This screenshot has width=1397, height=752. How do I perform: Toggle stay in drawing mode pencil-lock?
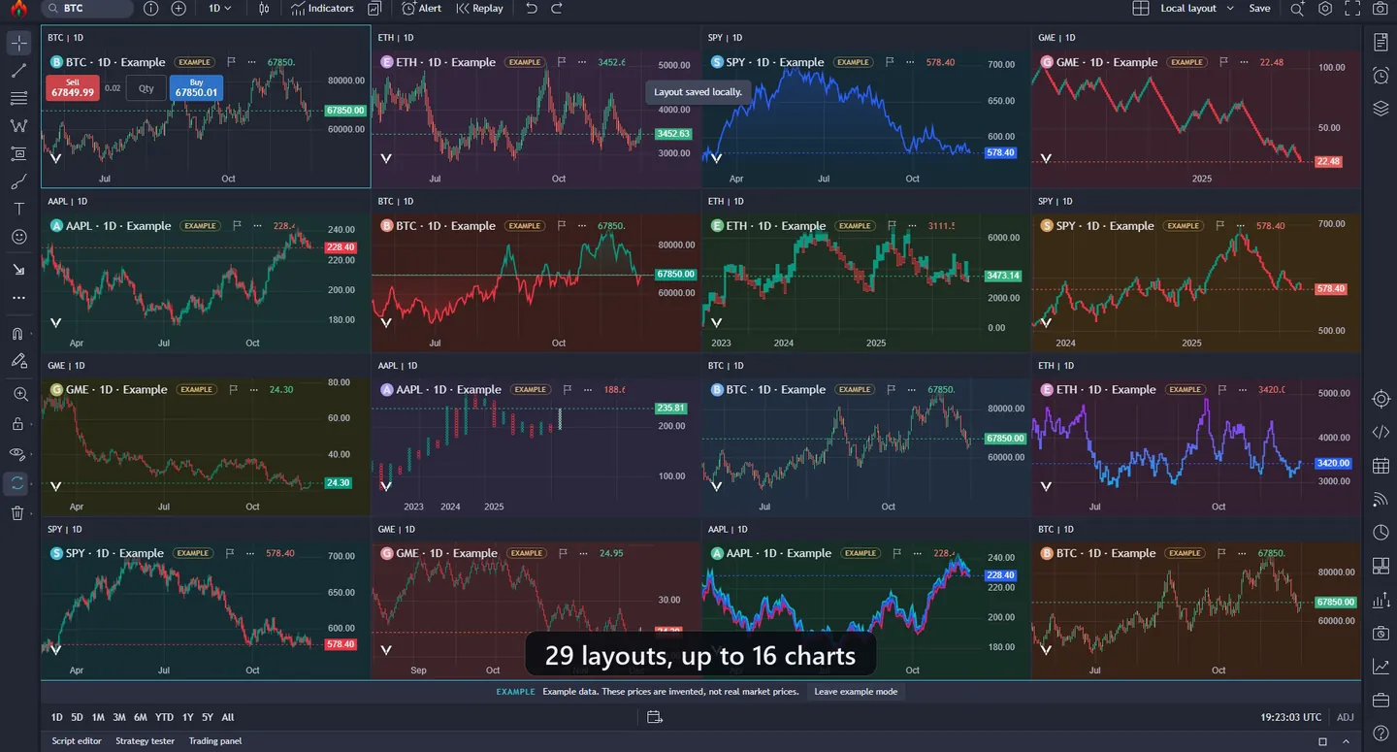click(18, 361)
